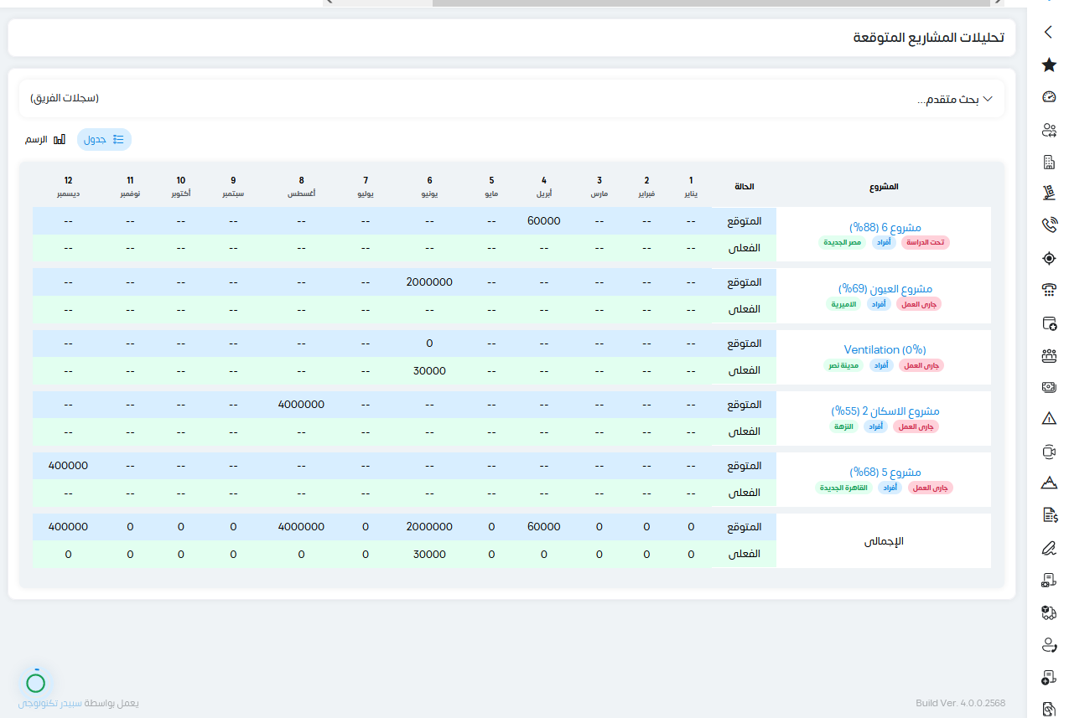Open the document with plus truck icon
The height and width of the screenshot is (718, 1069).
1048,677
